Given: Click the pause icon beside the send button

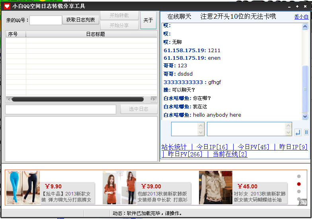Looking at the screenshot, I should (306, 132).
